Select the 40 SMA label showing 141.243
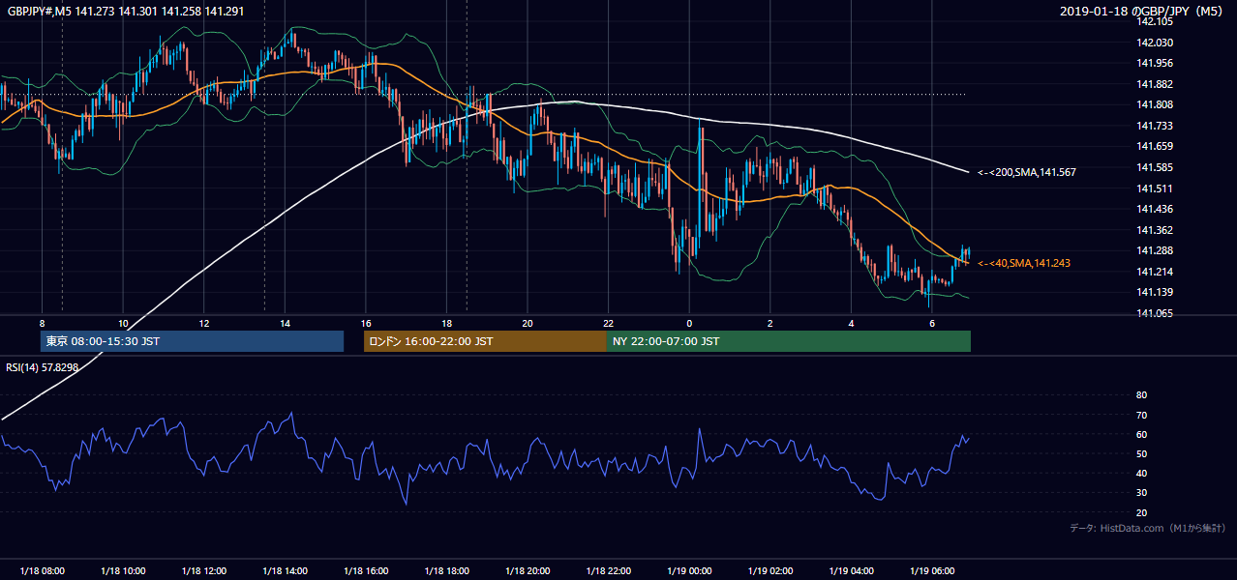The image size is (1237, 580). [x=1024, y=263]
